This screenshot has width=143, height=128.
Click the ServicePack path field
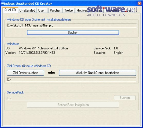tap(58, 98)
